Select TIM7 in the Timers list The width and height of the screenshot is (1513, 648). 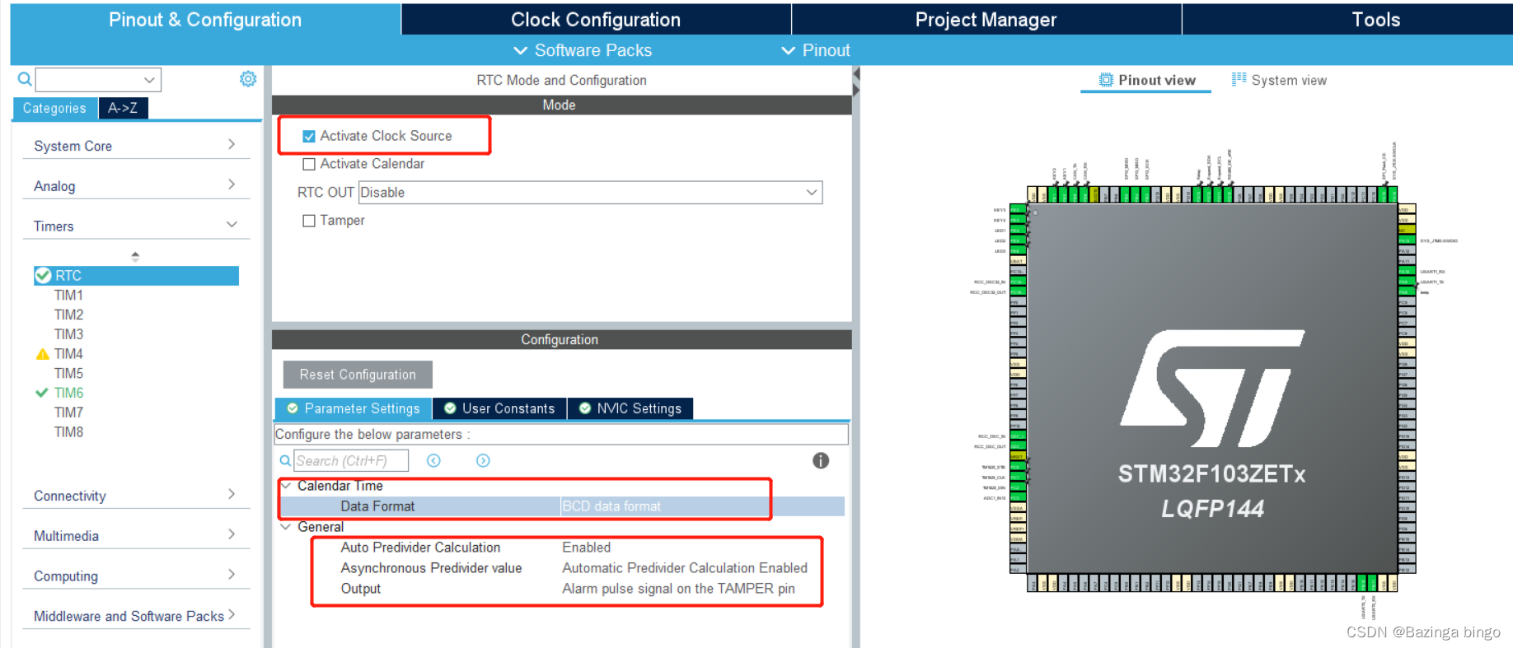click(68, 413)
